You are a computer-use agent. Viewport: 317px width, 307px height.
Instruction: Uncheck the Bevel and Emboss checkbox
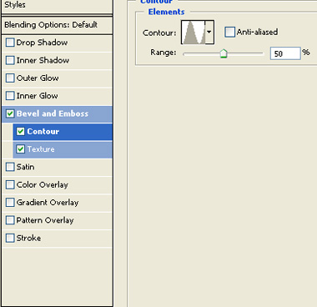(10, 113)
